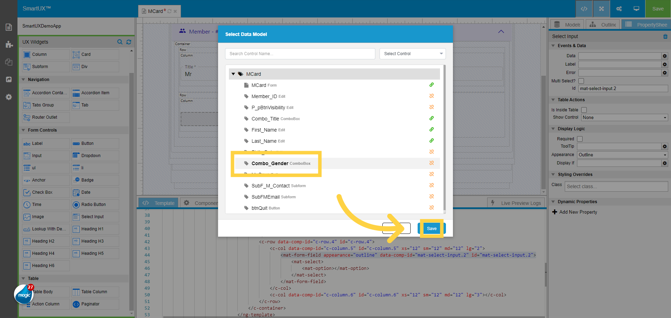Open the settings gear at sidebar bottom
This screenshot has width=671, height=318.
(x=9, y=97)
